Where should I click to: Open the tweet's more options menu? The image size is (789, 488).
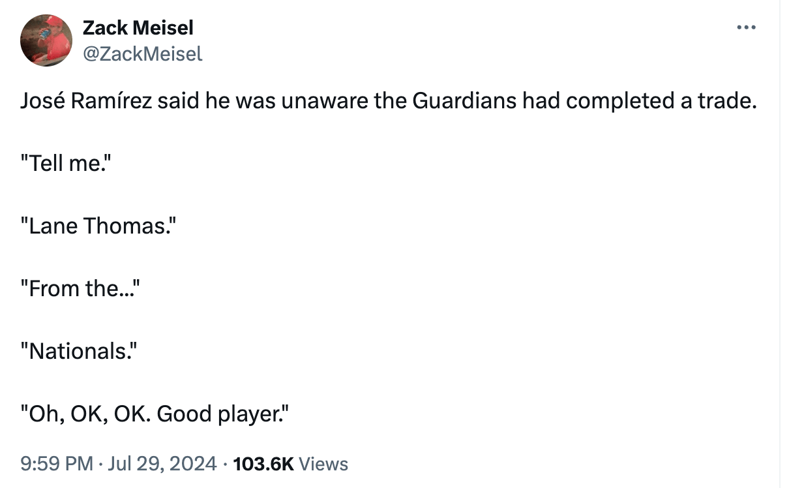coord(745,27)
